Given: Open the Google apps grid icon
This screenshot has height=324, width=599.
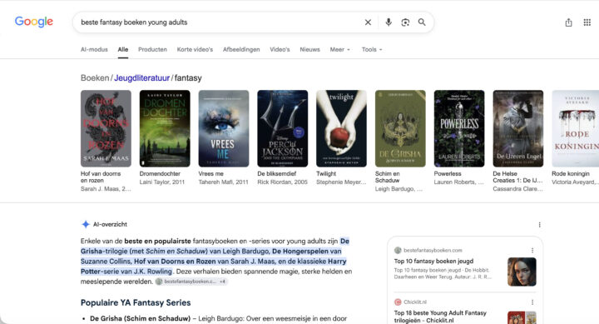Looking at the screenshot, I should [x=587, y=22].
